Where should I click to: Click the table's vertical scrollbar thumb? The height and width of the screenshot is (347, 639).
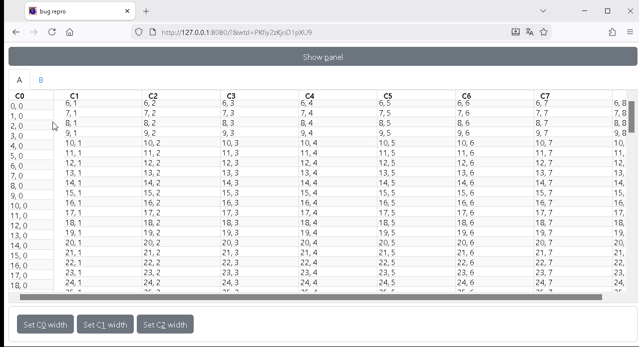click(x=632, y=117)
